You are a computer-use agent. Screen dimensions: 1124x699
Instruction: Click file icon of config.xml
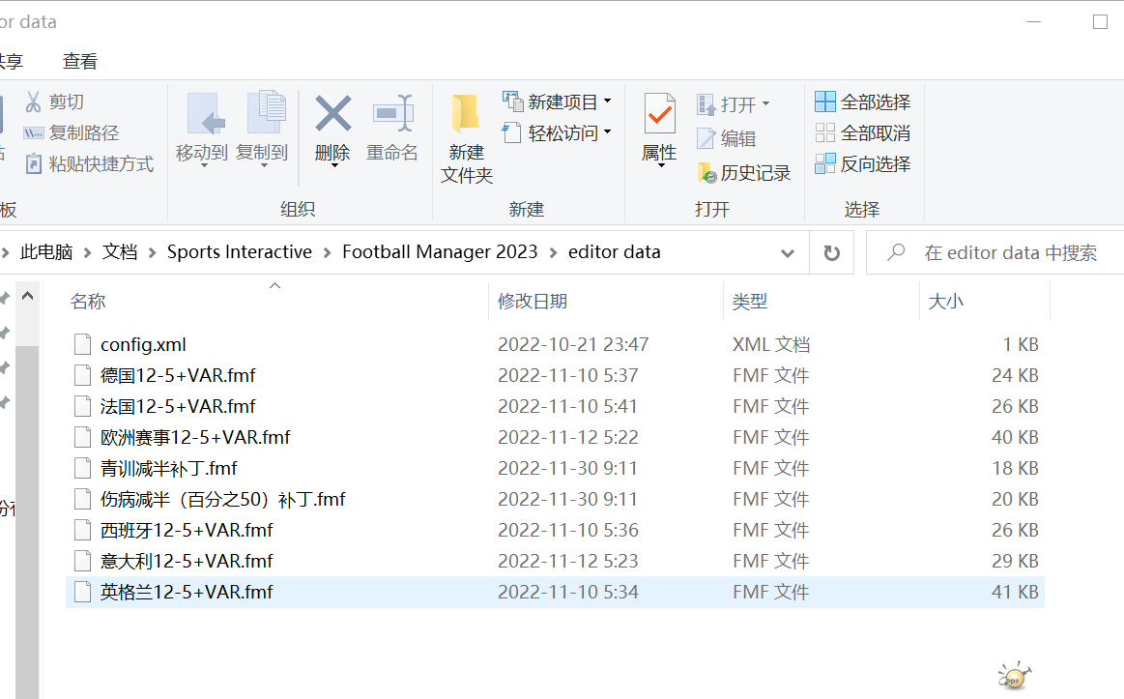click(82, 345)
